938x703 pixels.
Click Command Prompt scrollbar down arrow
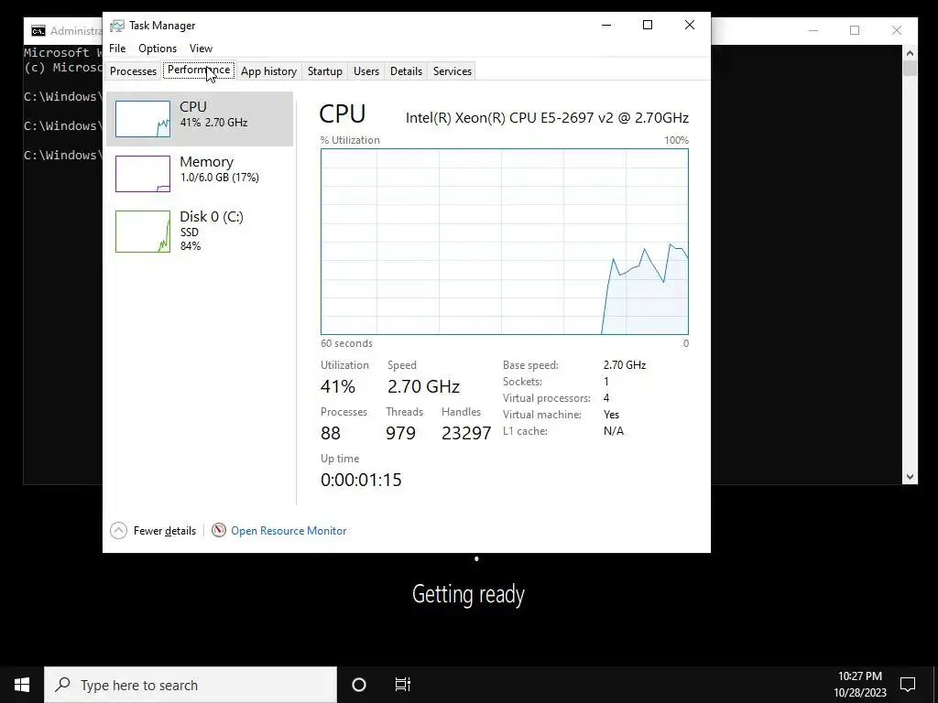coord(910,476)
